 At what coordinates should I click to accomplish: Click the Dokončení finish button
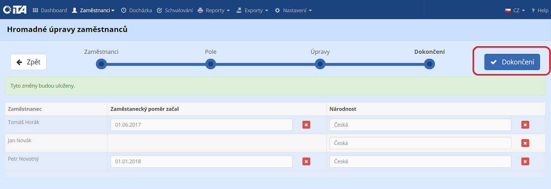(x=512, y=62)
